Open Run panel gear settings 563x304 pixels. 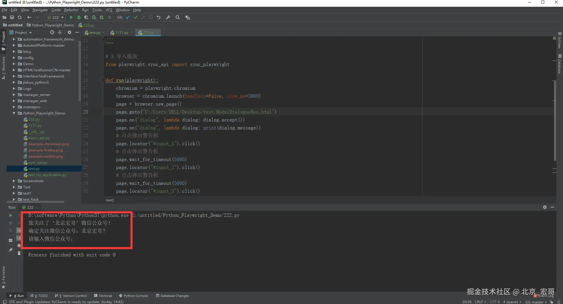tap(545, 207)
